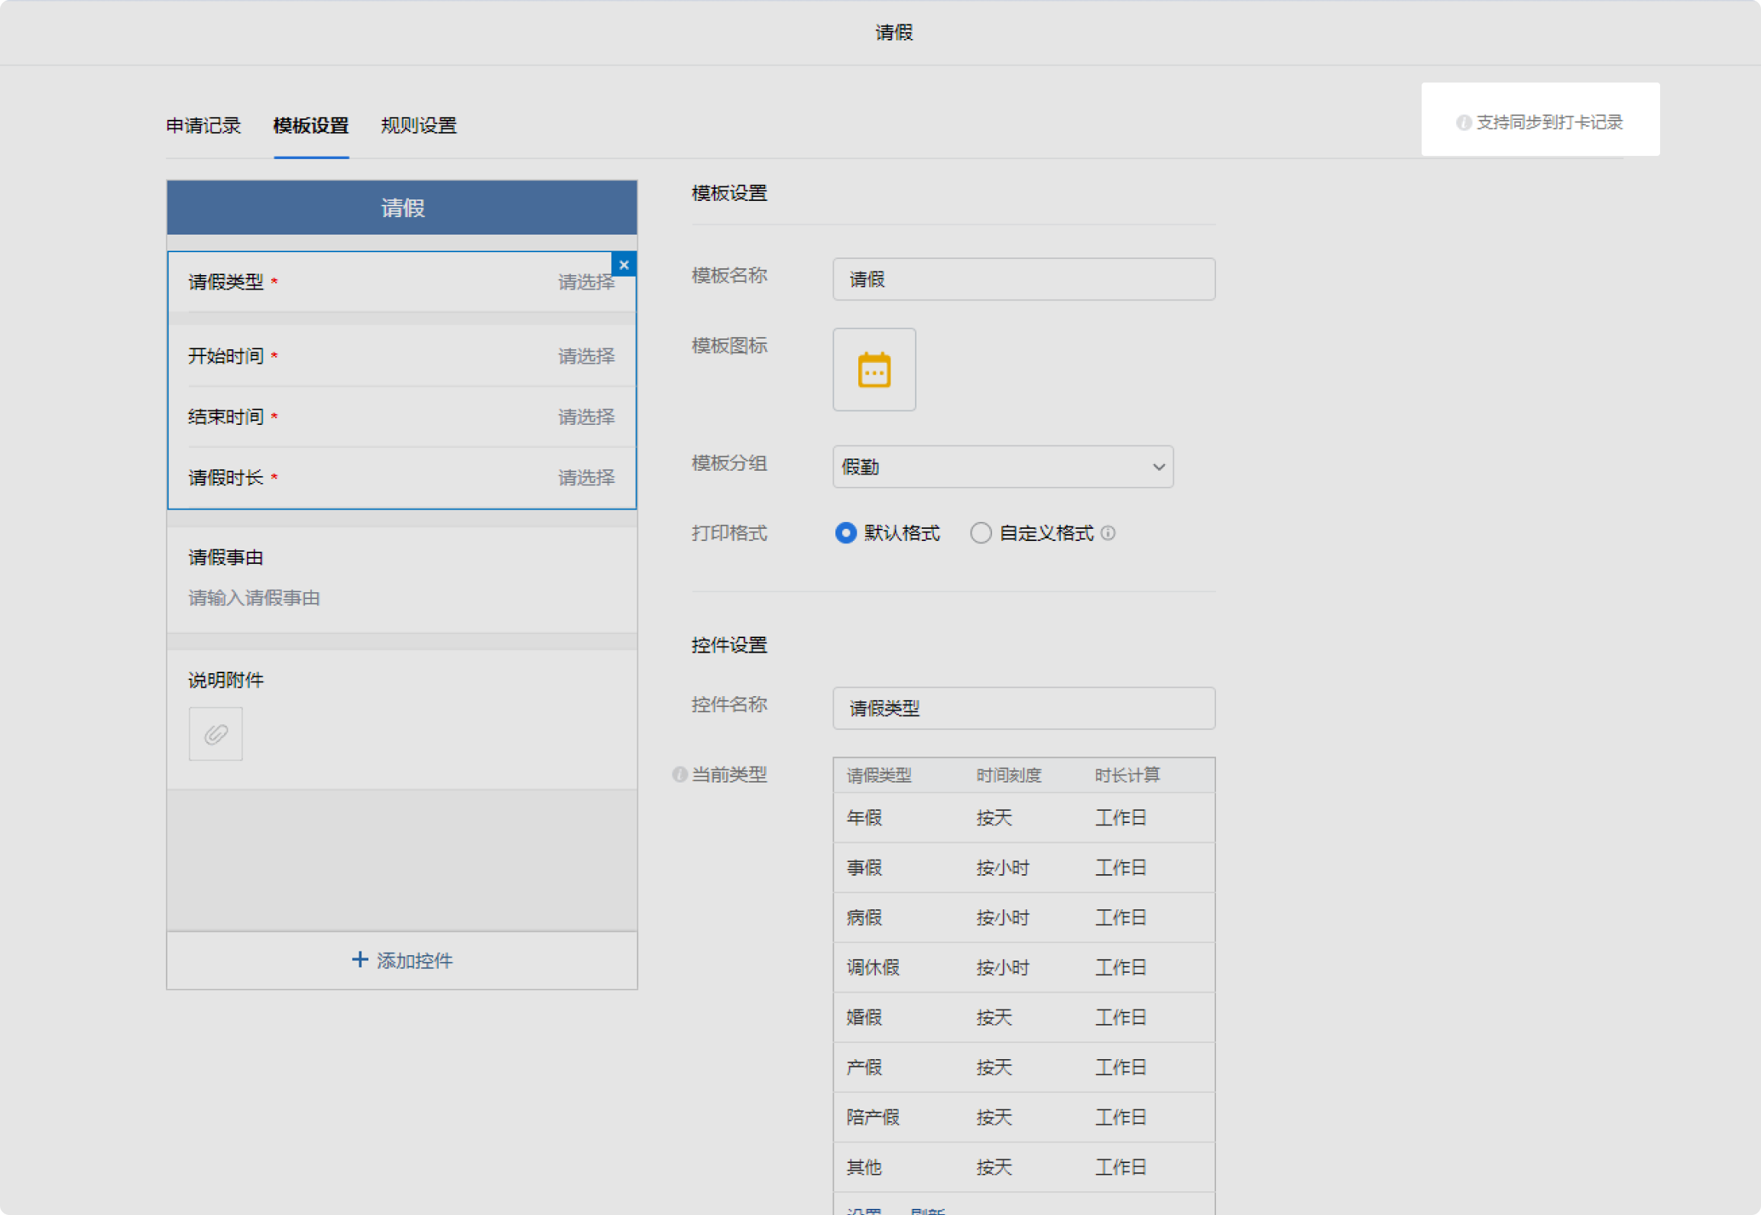
Task: Open 请选择 in the 请假时长 row
Action: pos(585,478)
